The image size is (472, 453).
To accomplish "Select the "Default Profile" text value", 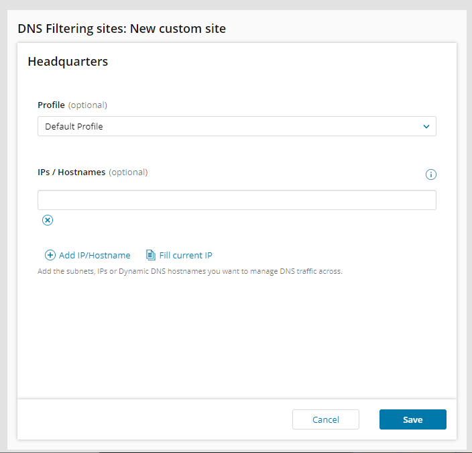I will tap(74, 126).
